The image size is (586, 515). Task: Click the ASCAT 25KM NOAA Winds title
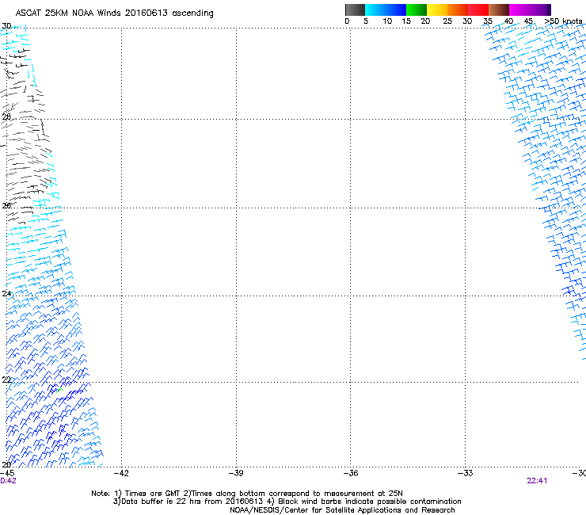click(x=114, y=13)
